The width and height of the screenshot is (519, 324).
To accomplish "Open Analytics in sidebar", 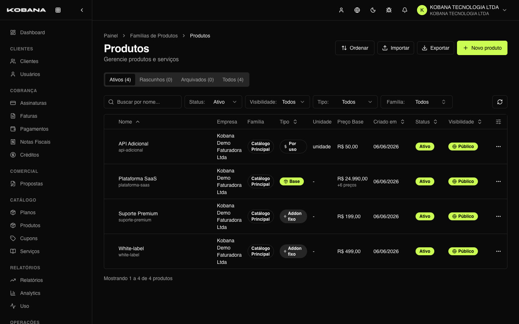I will click(46, 293).
